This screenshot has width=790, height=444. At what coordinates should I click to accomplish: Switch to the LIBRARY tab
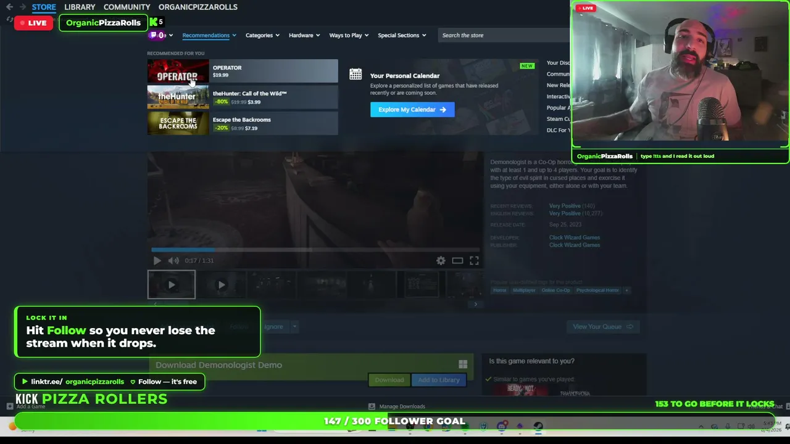click(80, 7)
